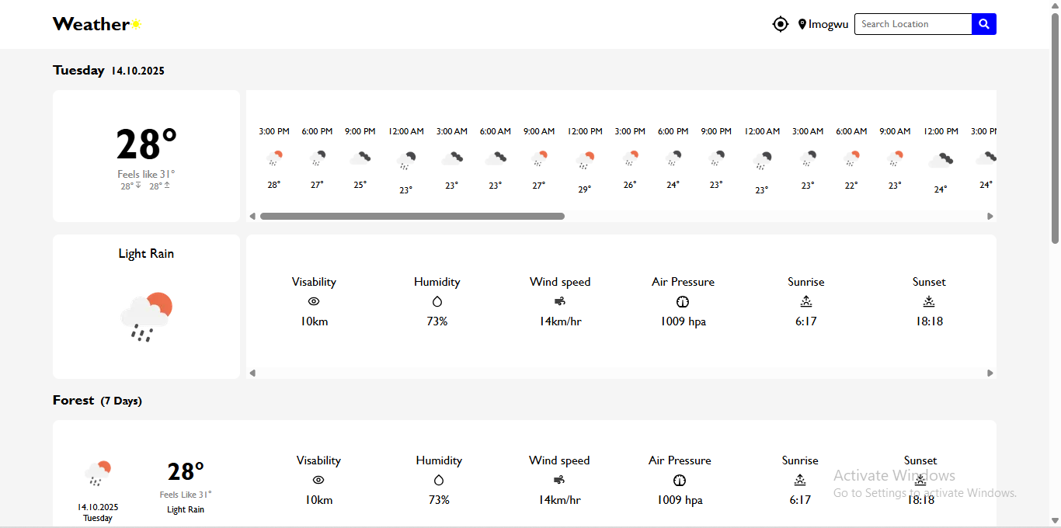
Task: Click the 12:00 PM 29° weather icon
Action: coord(585,161)
